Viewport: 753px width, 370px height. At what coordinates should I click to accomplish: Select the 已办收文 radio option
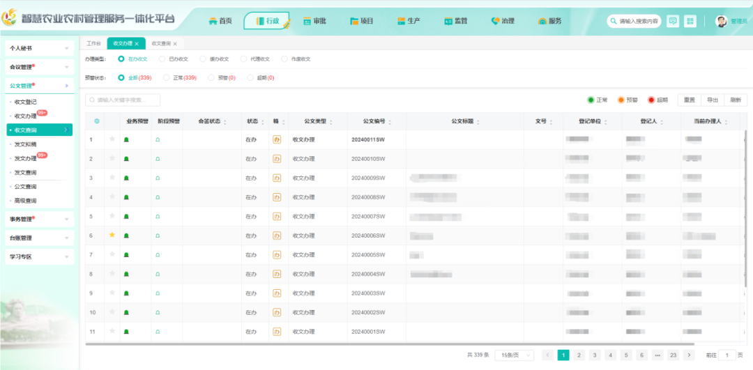[x=162, y=59]
